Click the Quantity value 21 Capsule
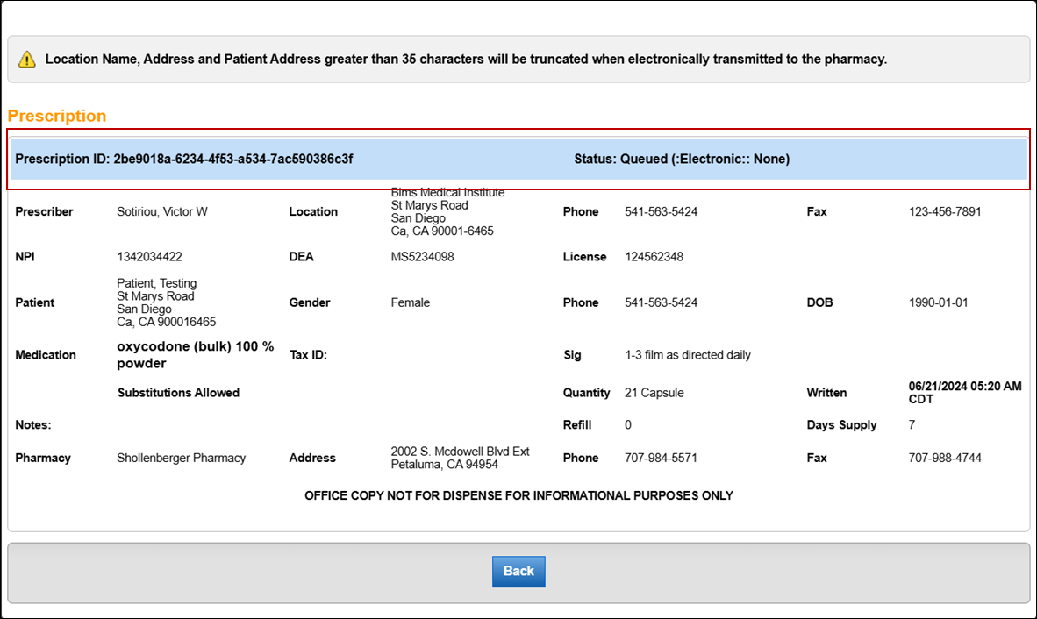 click(x=654, y=393)
